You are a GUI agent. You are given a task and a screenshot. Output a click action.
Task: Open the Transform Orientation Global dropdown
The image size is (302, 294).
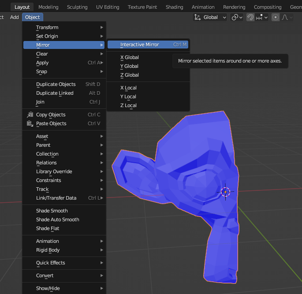210,17
